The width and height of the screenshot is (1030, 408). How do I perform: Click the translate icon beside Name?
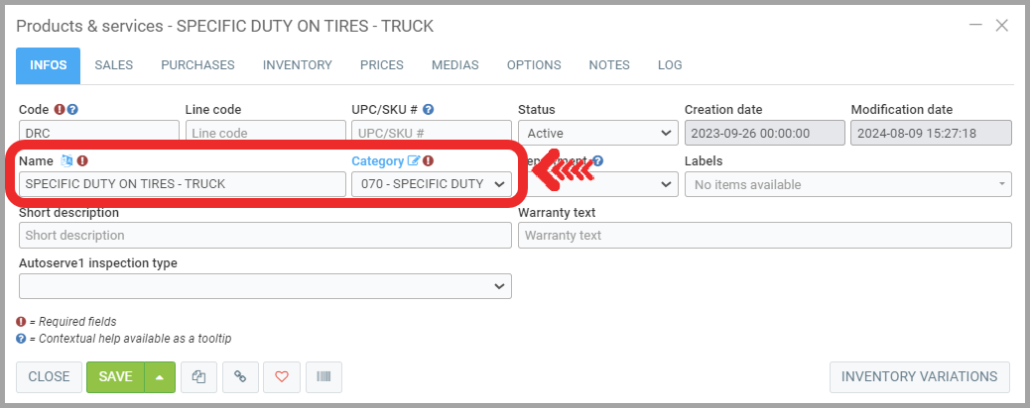pos(66,160)
